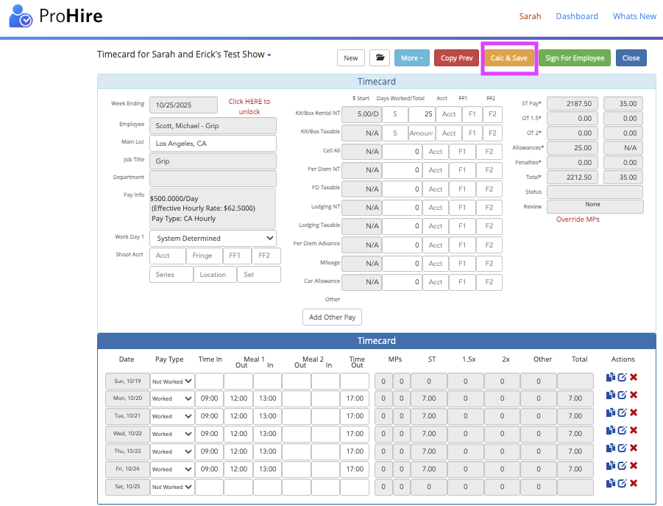Open the Work Day 1 System Determined dropdown

pos(213,238)
